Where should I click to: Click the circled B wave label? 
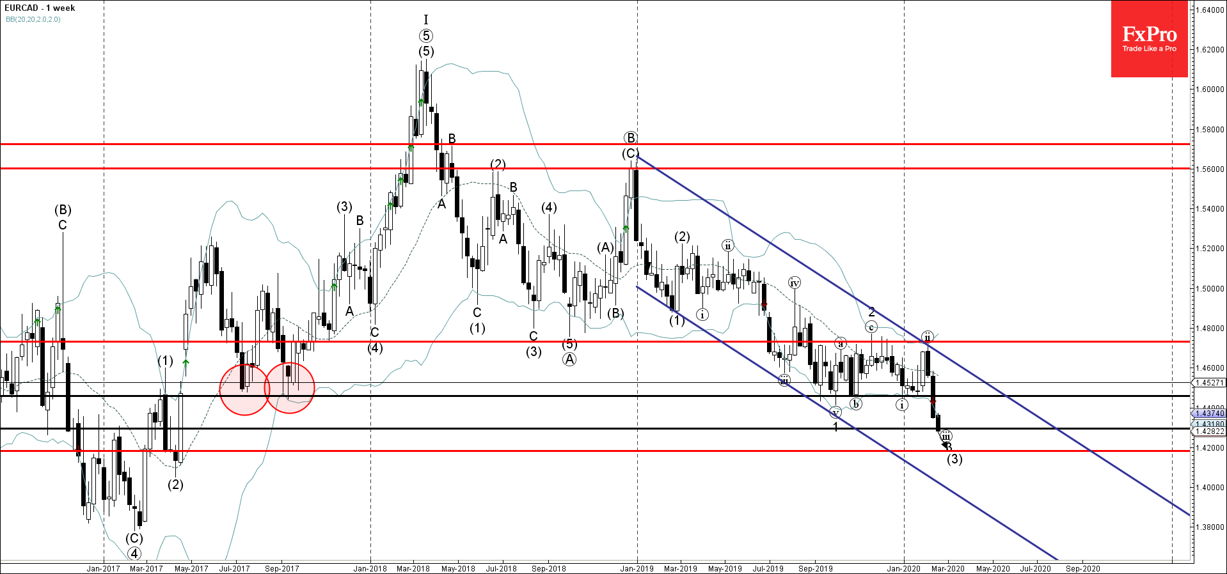point(630,137)
